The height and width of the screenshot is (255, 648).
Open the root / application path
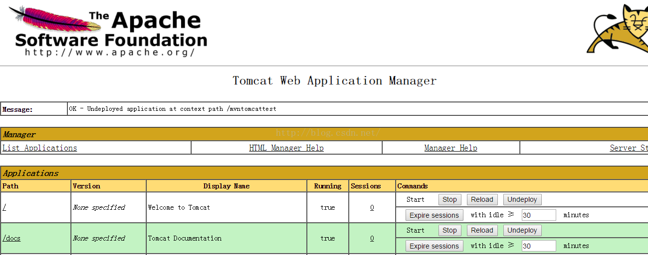(x=4, y=207)
